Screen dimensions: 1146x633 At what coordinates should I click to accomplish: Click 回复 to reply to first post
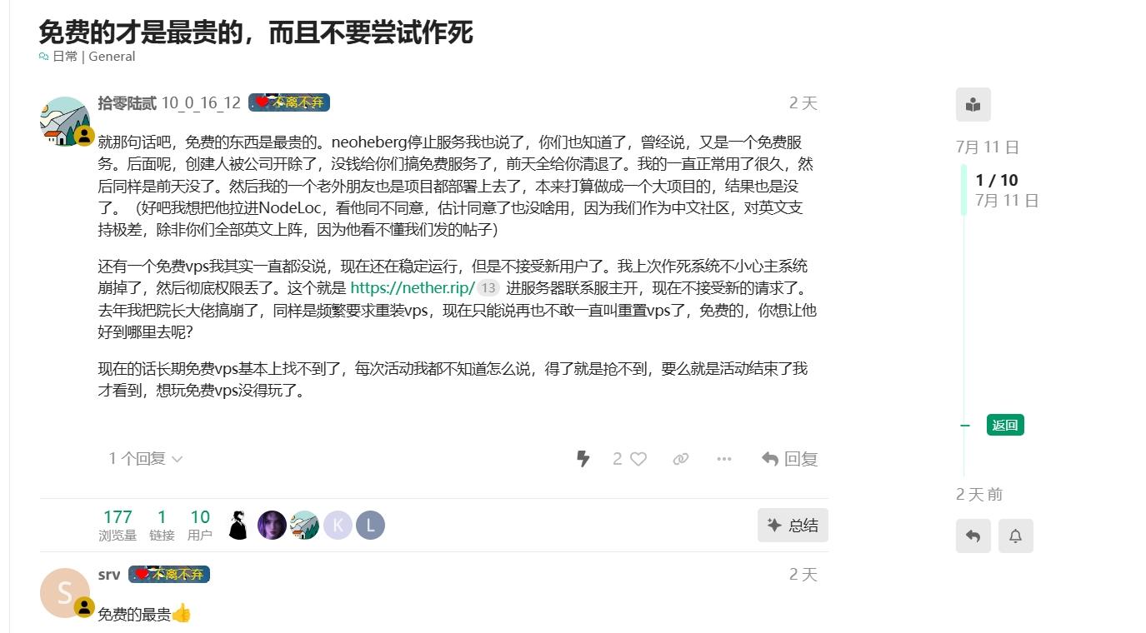point(790,459)
